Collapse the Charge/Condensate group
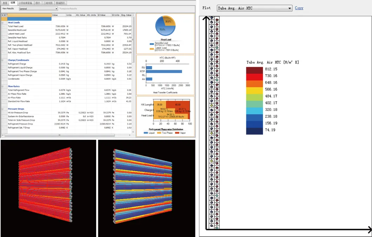 tap(2, 60)
